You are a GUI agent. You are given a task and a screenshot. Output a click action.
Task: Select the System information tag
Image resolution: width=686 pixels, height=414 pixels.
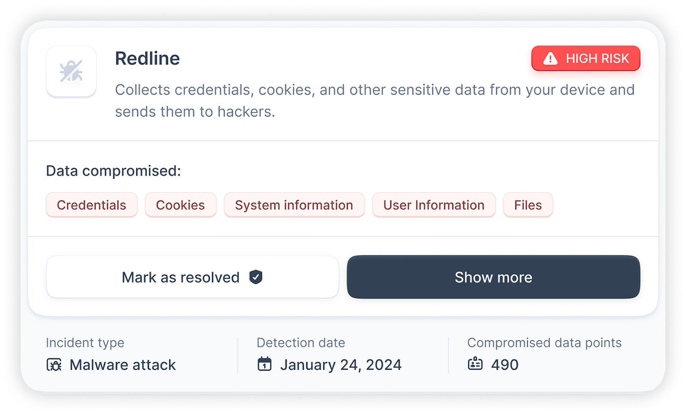click(294, 205)
